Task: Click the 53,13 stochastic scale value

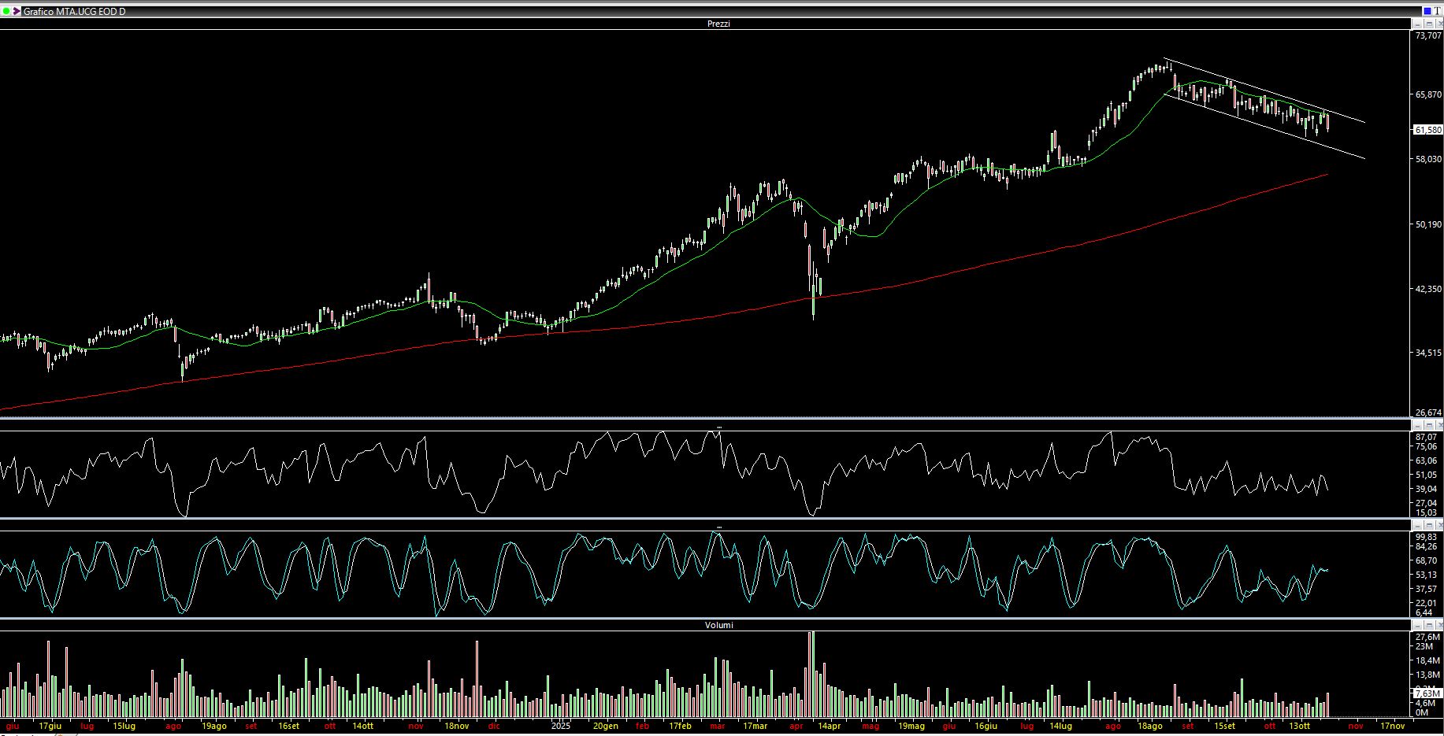Action: (x=1426, y=575)
